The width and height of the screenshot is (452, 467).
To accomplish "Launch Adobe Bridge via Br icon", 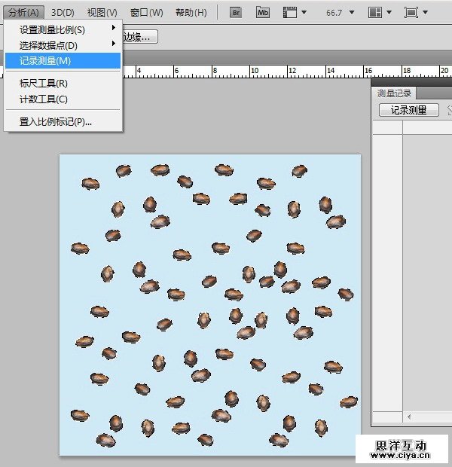I will click(x=236, y=13).
